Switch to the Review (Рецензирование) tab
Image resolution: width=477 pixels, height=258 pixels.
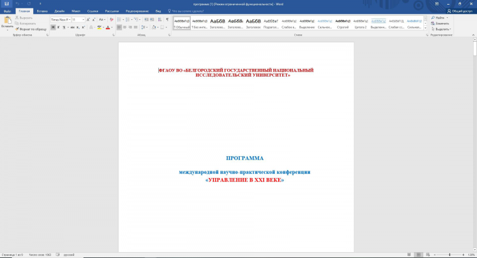[x=137, y=11]
